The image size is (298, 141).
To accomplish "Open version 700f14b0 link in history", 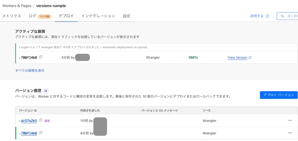I will pos(29,133).
